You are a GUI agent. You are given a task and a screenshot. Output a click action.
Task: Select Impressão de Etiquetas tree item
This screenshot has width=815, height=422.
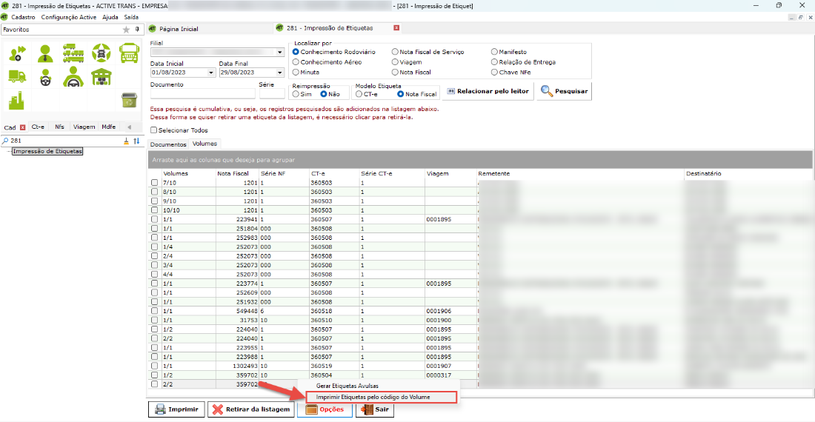[x=47, y=151]
